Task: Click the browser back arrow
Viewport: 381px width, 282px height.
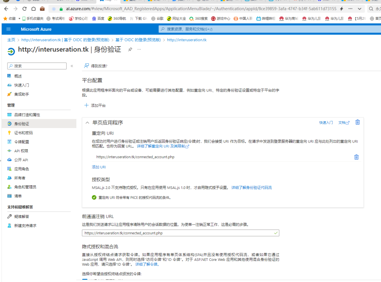Action: (6, 9)
